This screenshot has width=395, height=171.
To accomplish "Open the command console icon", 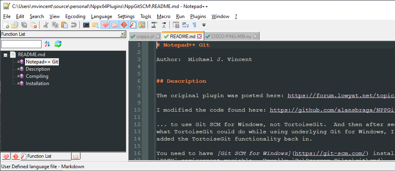I will click(x=86, y=25).
